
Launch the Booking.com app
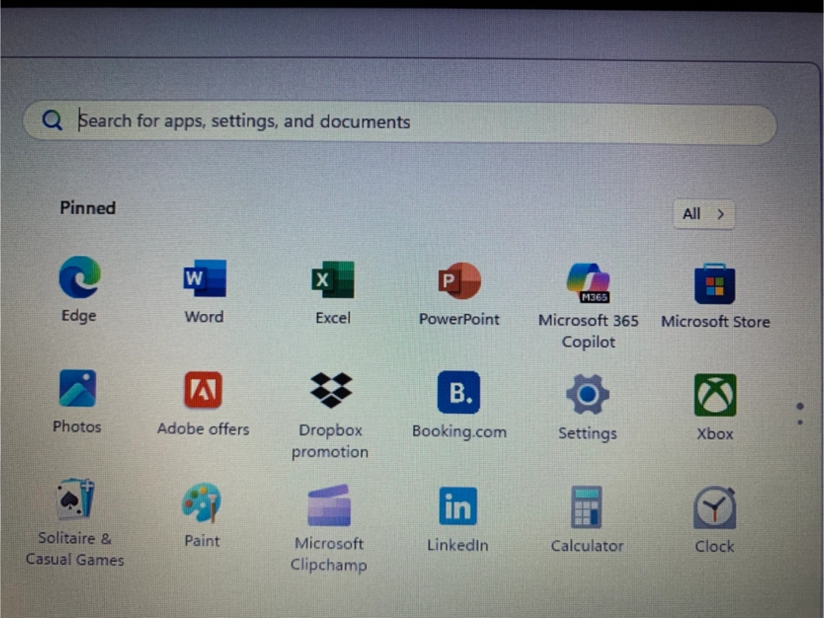click(x=459, y=393)
